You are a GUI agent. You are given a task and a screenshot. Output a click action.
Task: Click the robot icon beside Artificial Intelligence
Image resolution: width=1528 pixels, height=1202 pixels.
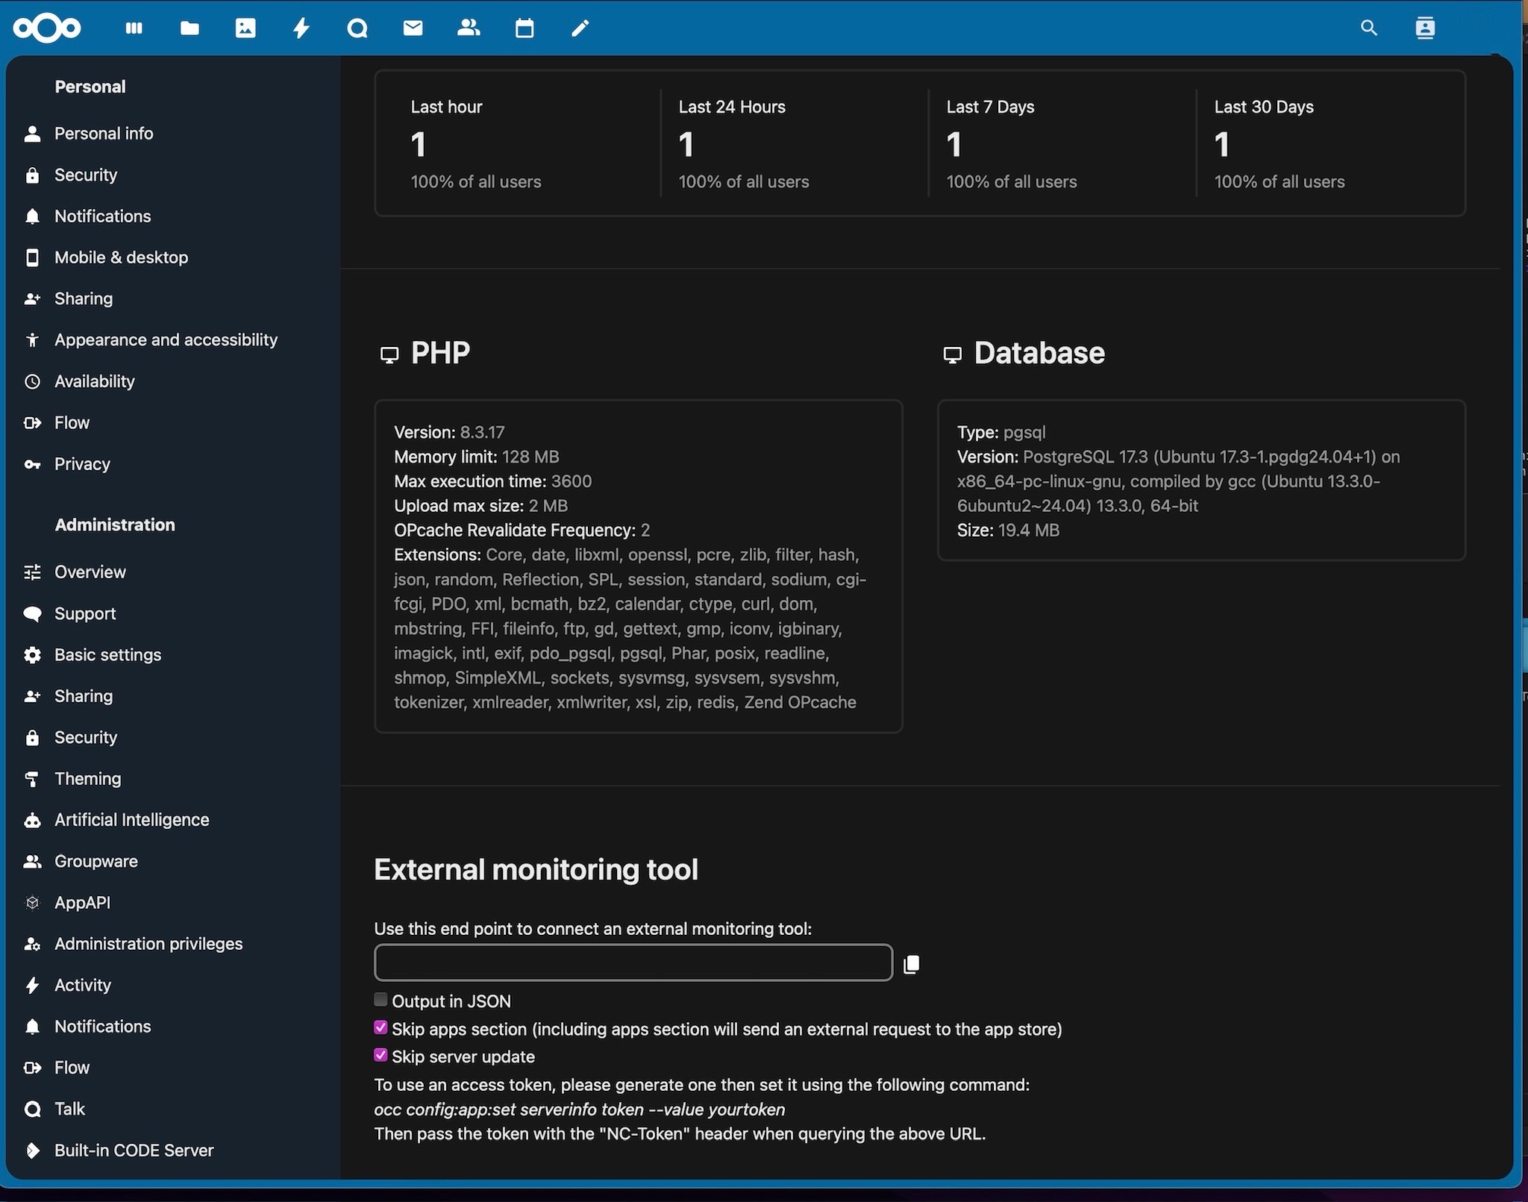(x=32, y=820)
